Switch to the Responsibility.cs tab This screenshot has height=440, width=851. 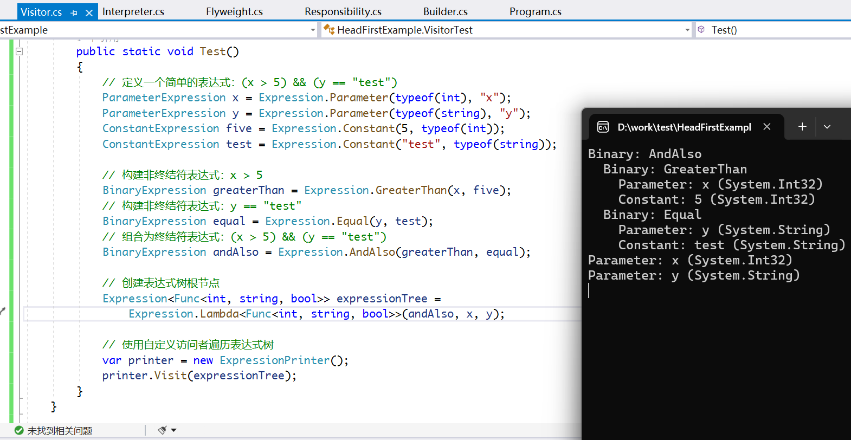pyautogui.click(x=343, y=12)
